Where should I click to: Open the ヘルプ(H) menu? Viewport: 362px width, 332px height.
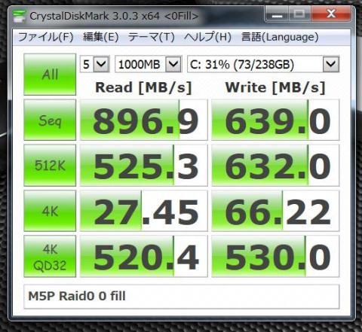[x=207, y=37]
